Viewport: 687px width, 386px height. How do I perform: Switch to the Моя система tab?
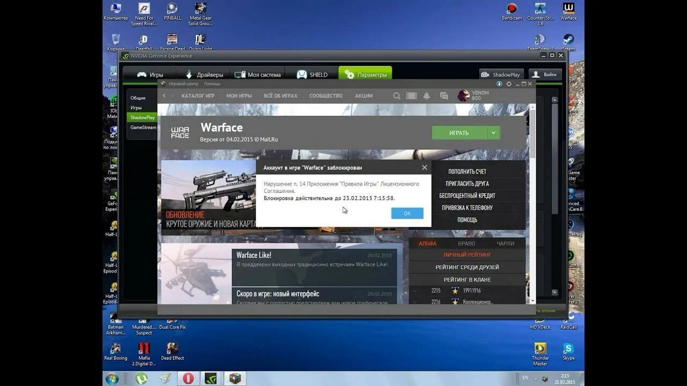coord(257,75)
